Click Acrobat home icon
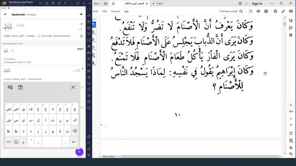The width and height of the screenshot is (296, 166). (x=105, y=3)
